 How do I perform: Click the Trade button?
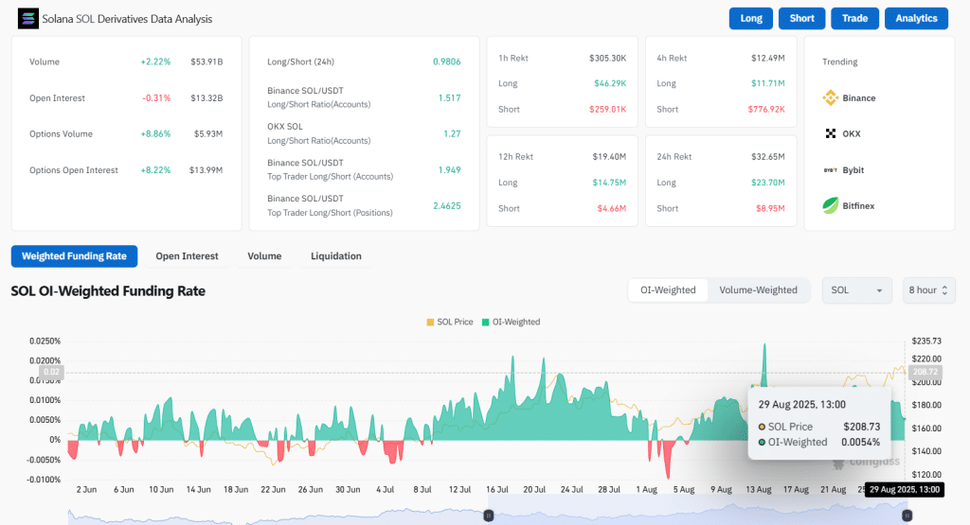[x=854, y=18]
